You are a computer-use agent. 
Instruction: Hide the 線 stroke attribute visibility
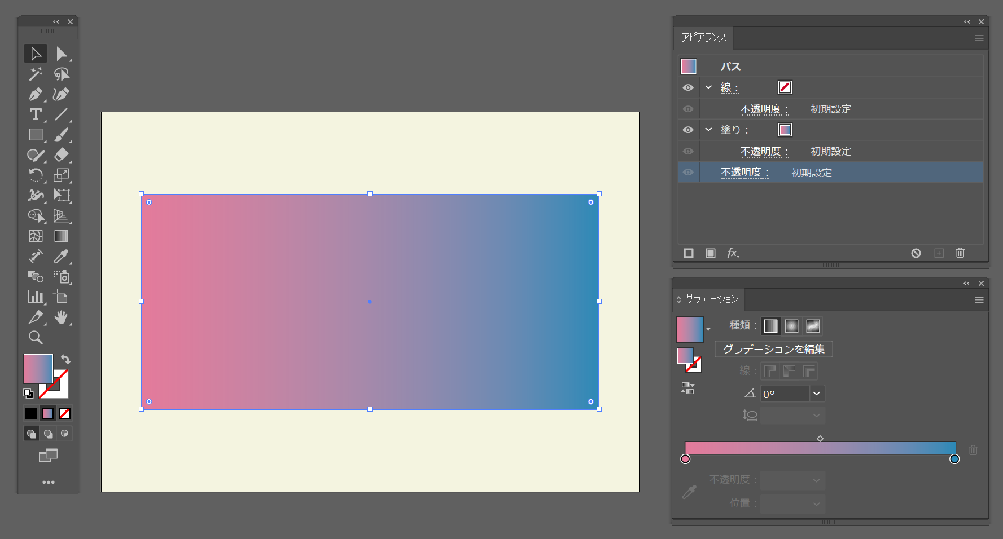click(x=688, y=87)
